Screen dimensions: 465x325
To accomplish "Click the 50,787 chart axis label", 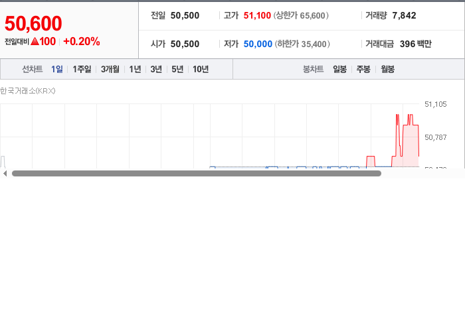I will [435, 137].
